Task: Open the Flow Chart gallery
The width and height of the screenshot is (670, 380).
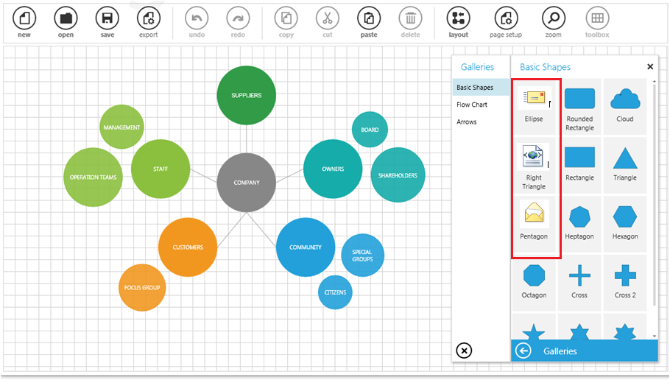Action: click(x=481, y=105)
